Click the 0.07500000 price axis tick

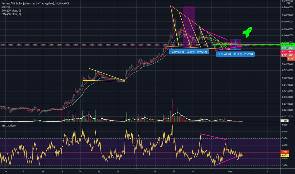(x=288, y=64)
